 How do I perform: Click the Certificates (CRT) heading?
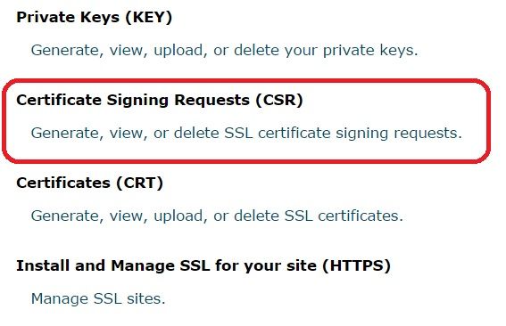(90, 183)
